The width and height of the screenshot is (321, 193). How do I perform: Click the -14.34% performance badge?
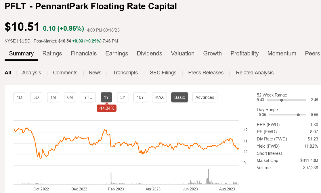(106, 108)
